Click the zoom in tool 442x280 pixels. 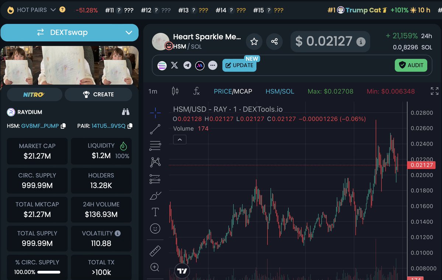[x=155, y=267]
